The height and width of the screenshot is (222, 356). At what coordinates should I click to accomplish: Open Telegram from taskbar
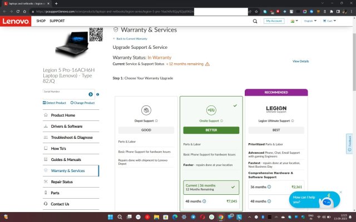tap(193, 217)
